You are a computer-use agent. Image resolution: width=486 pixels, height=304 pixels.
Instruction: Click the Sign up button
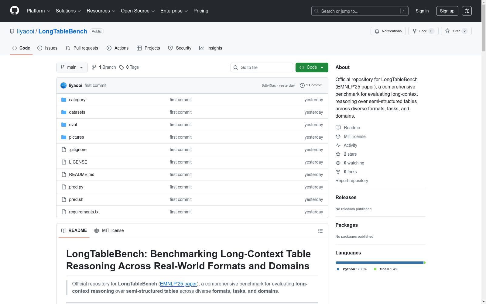(x=447, y=11)
